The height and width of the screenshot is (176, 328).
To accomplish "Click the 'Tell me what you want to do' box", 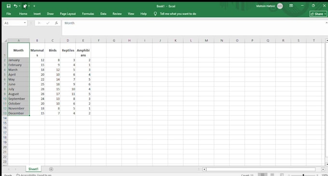I will tap(178, 14).
